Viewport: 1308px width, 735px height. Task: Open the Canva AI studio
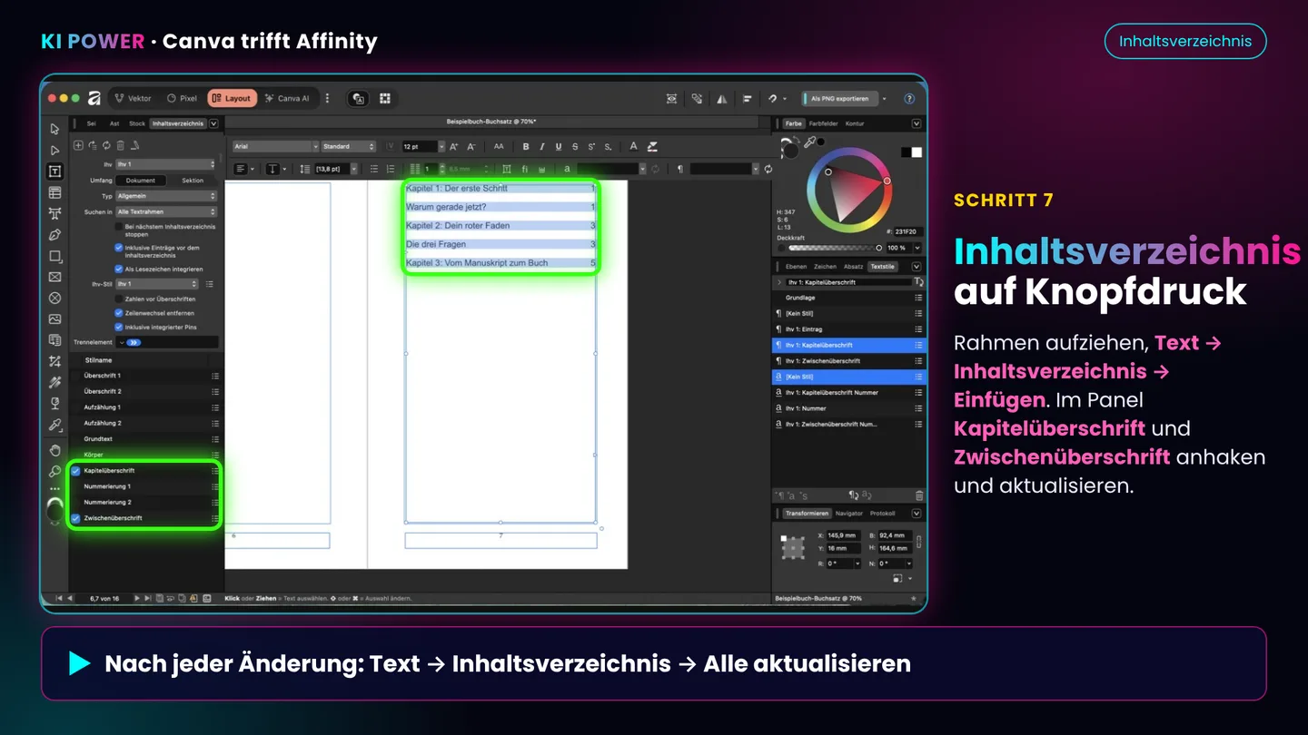point(287,98)
